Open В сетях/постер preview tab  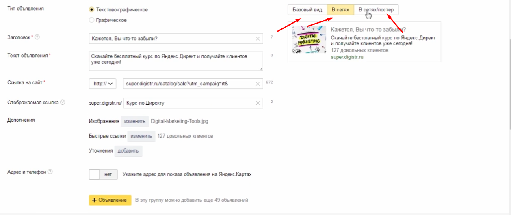pos(376,10)
